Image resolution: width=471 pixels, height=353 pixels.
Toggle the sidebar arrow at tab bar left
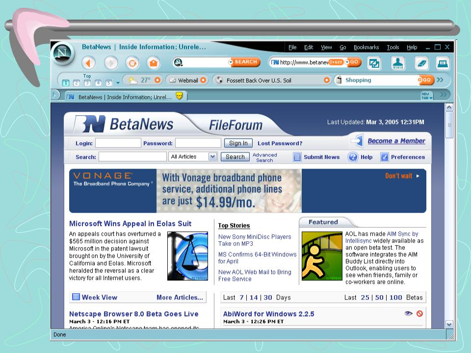click(54, 95)
